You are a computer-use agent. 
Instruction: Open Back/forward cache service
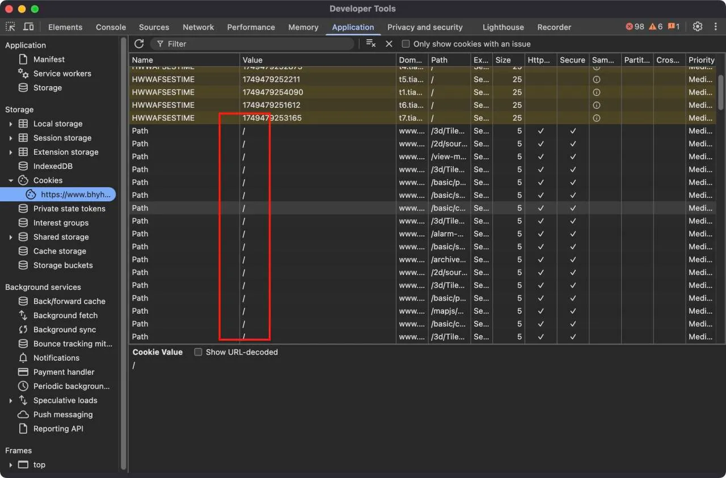[69, 301]
